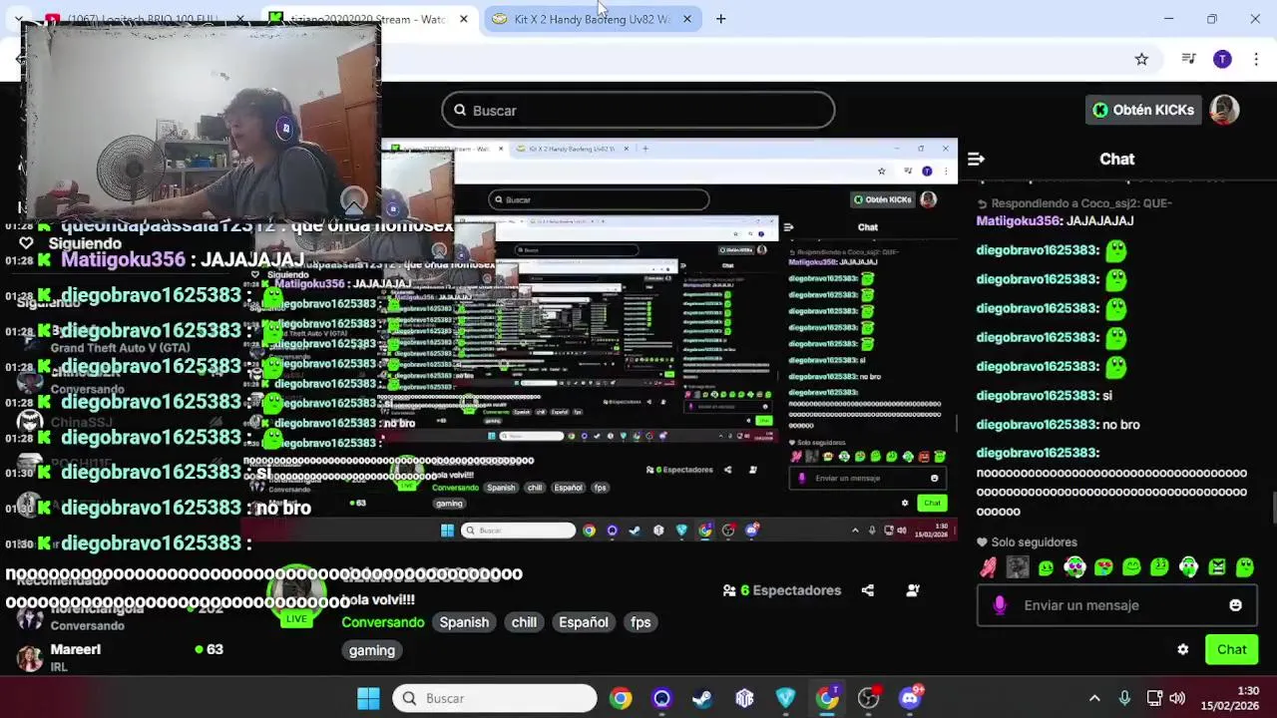Image resolution: width=1277 pixels, height=718 pixels.
Task: Click the Windows taskbar search box
Action: (x=495, y=698)
